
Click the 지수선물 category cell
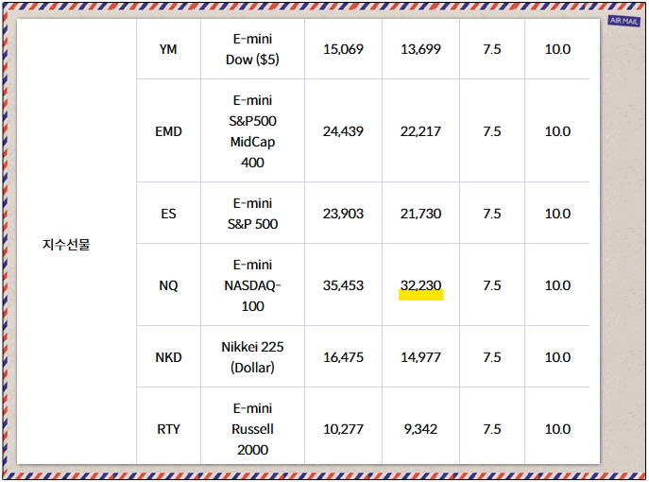click(x=66, y=245)
